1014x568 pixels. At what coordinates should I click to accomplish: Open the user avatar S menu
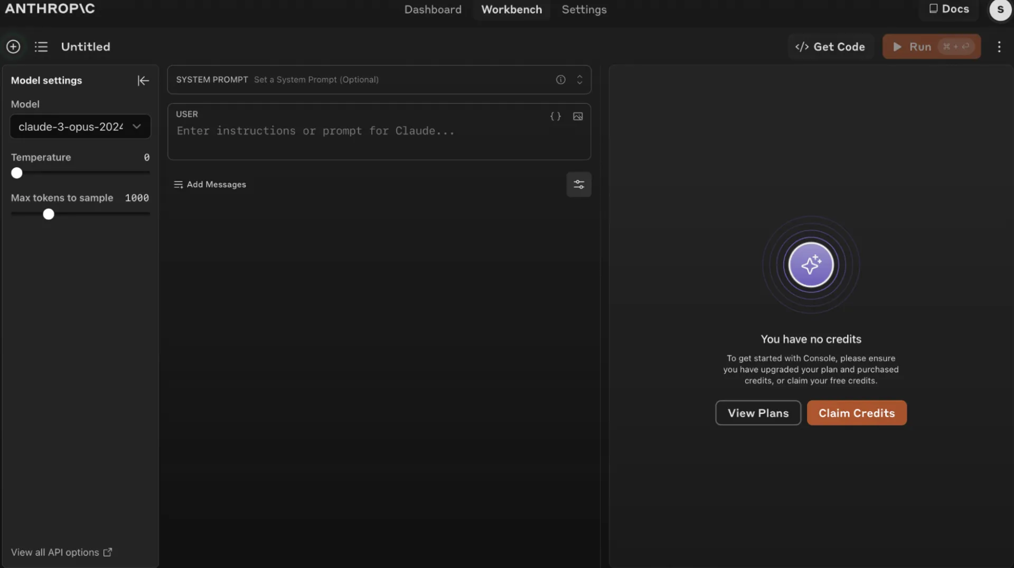pyautogui.click(x=1000, y=9)
